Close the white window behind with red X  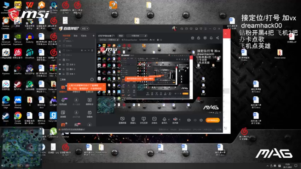[225, 34]
